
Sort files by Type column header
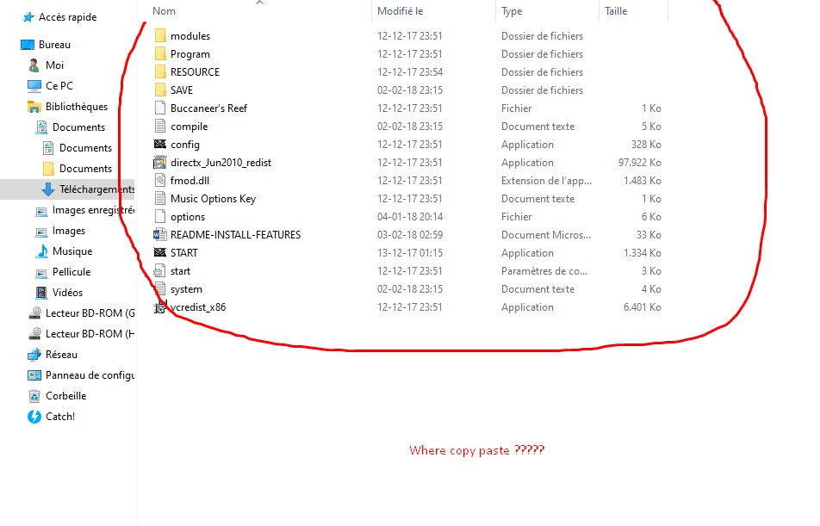512,11
